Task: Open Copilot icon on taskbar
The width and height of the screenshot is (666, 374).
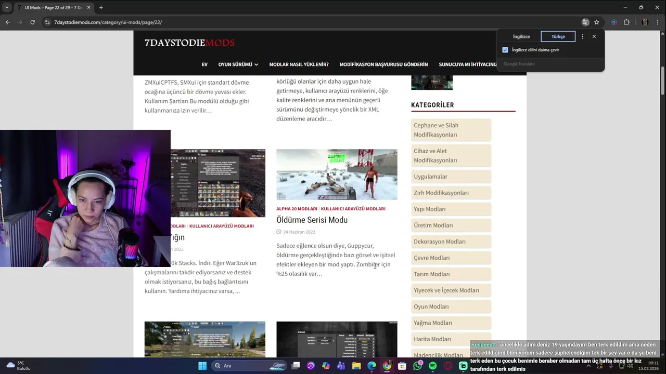Action: coord(326,366)
